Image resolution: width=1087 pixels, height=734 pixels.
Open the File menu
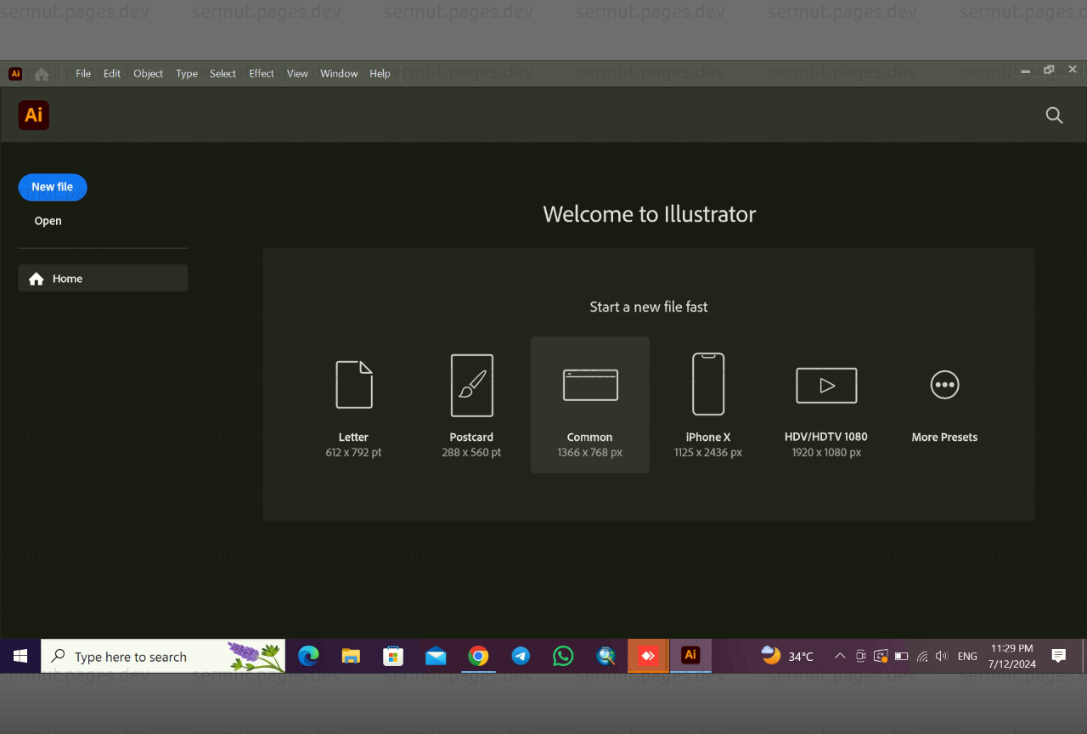[82, 74]
